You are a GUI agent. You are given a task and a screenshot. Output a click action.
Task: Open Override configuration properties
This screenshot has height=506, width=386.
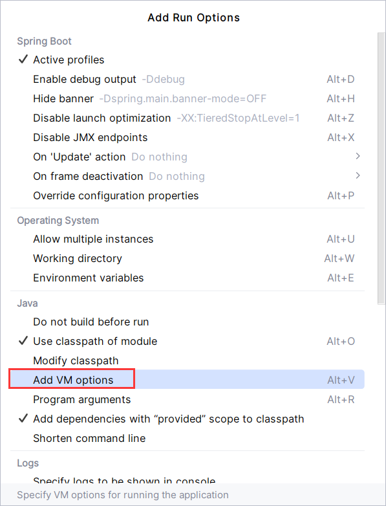188,195
